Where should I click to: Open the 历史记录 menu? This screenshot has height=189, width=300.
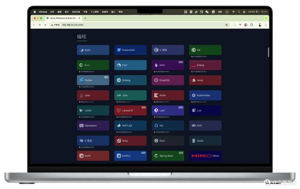pos(76,12)
